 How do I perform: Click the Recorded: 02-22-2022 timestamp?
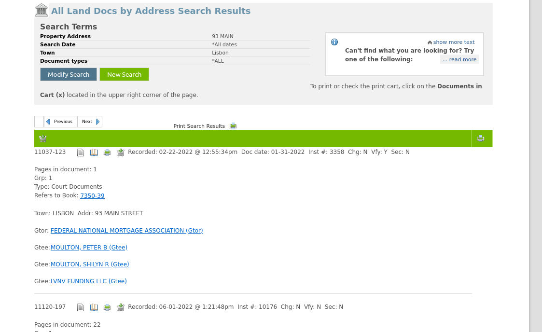tap(182, 152)
